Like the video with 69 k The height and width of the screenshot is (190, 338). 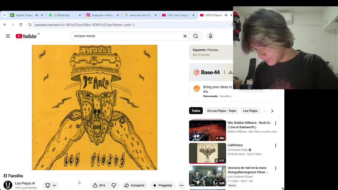(x=99, y=186)
